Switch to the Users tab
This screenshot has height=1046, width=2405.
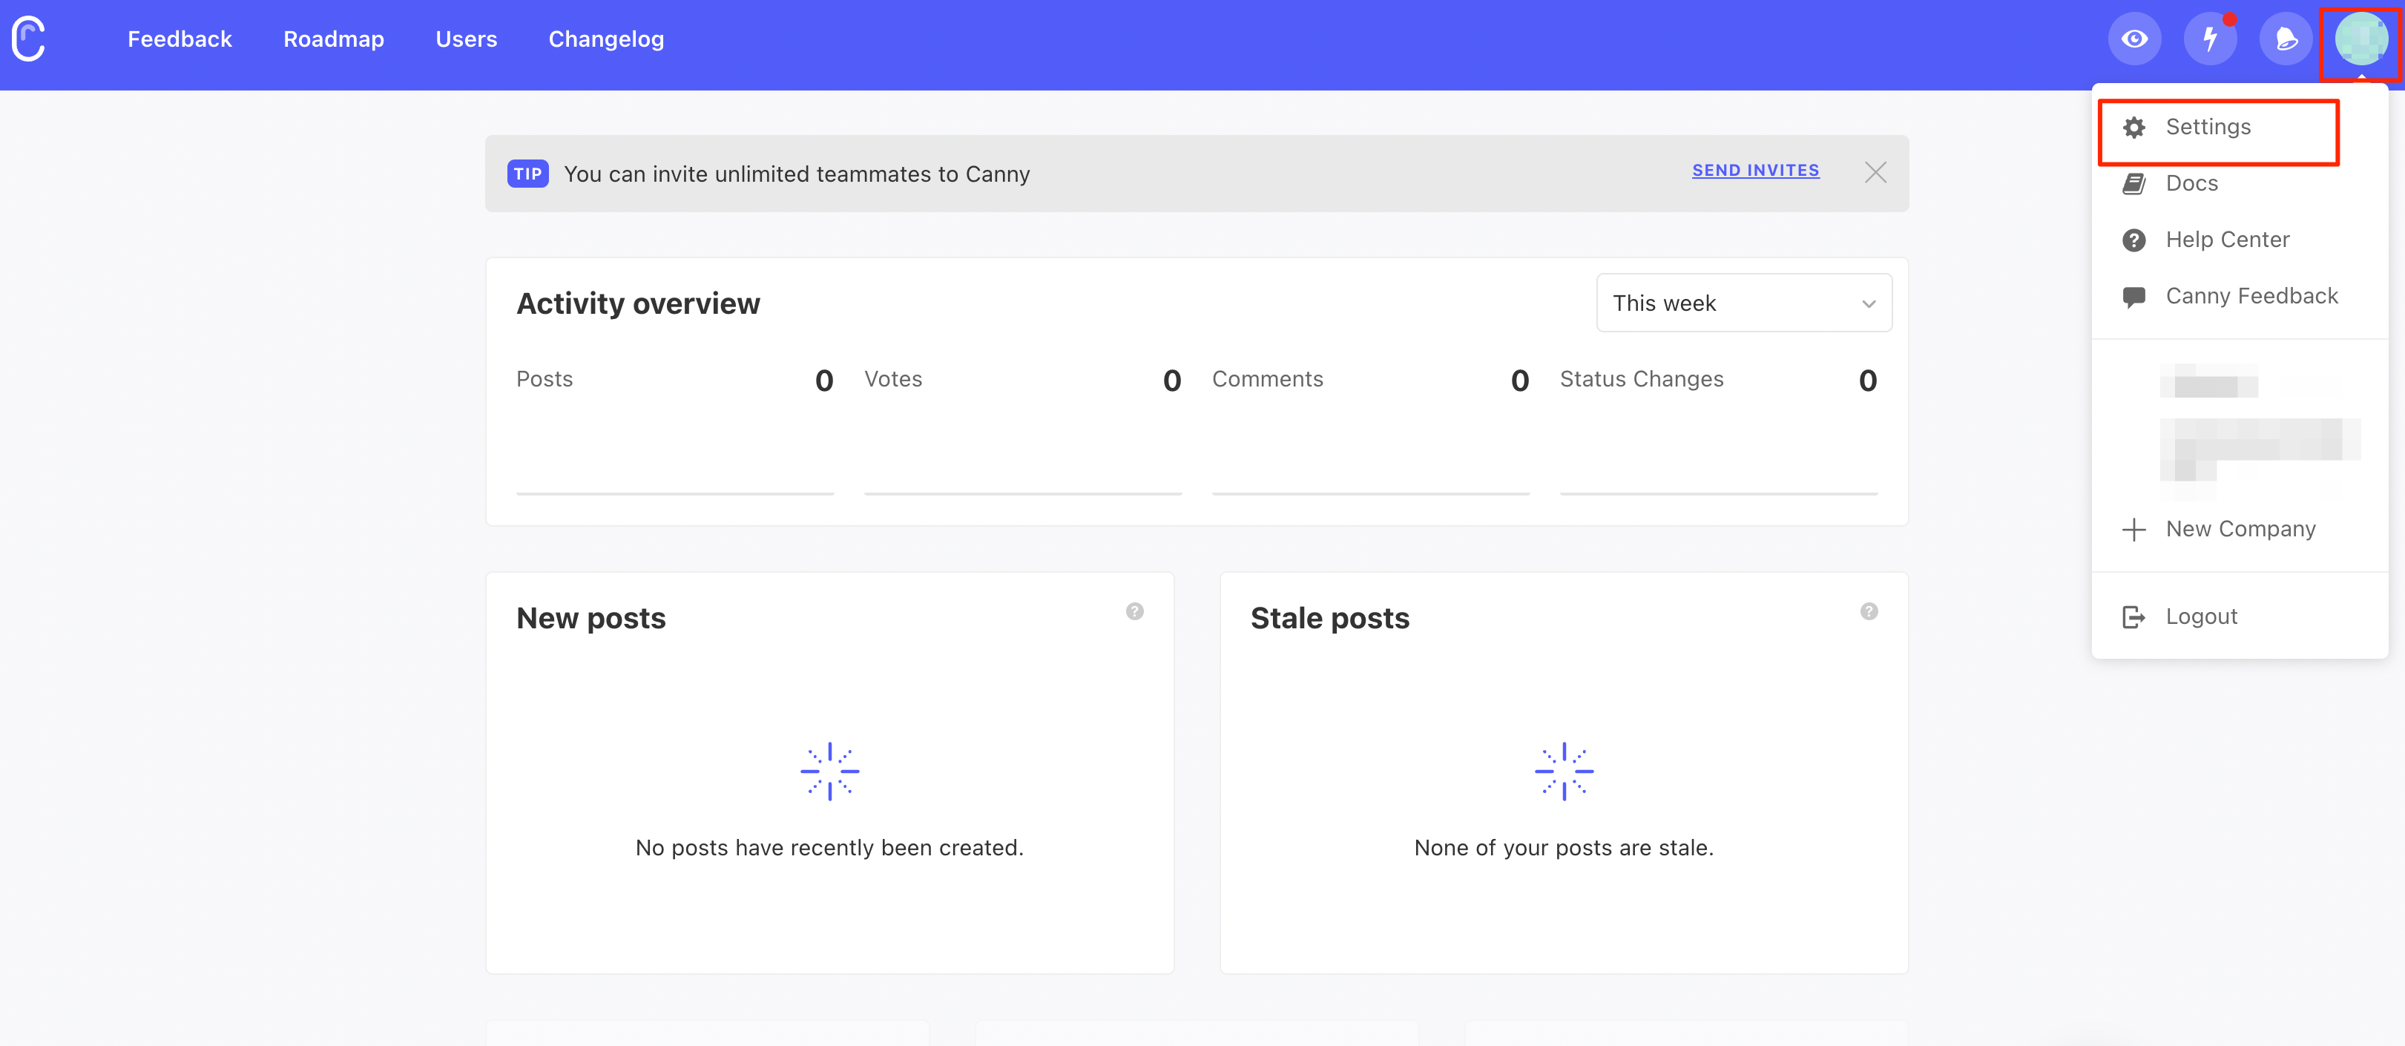(466, 39)
